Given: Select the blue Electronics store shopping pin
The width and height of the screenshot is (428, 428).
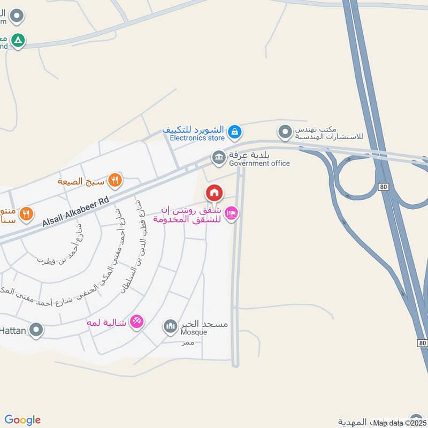Looking at the screenshot, I should coord(235,133).
